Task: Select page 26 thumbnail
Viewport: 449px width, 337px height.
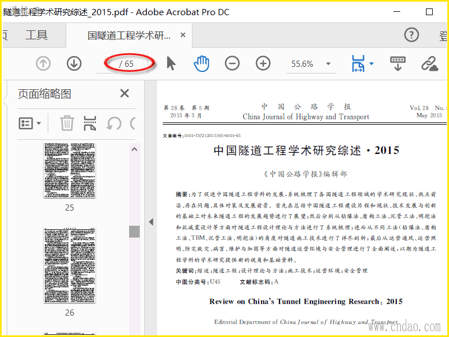Action: (x=70, y=265)
